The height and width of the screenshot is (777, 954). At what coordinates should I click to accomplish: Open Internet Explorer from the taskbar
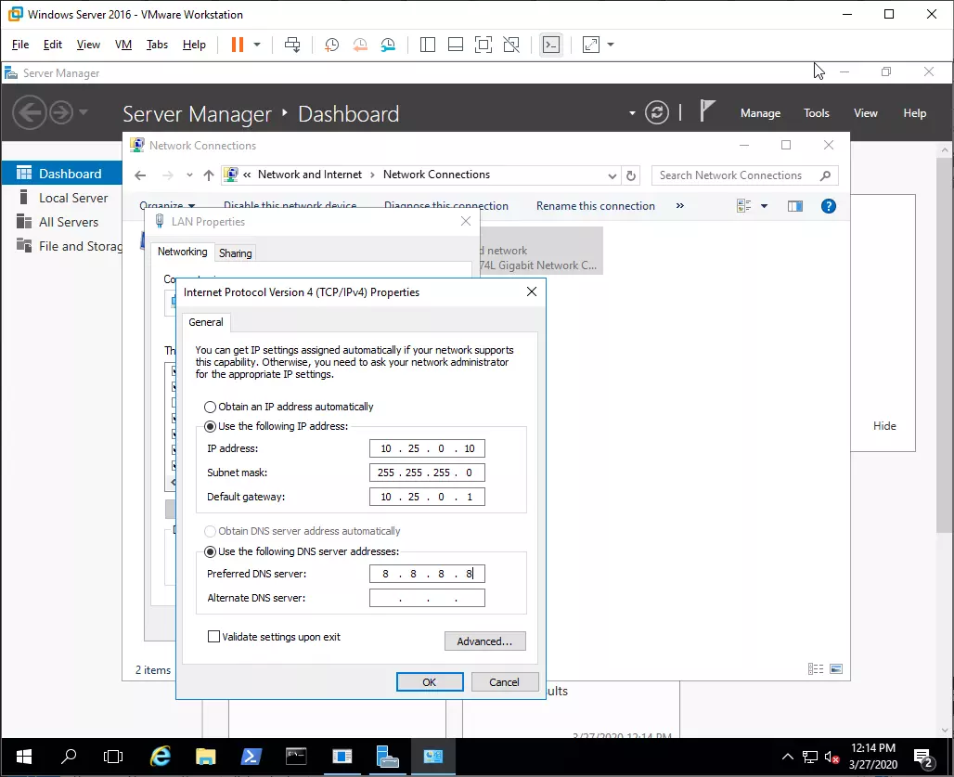point(161,756)
